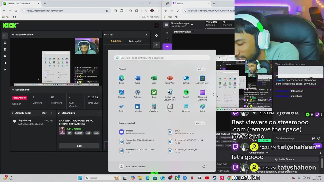This screenshot has width=324, height=182.
Task: Expand Twitch sidebar arrow icon
Action: [167, 33]
